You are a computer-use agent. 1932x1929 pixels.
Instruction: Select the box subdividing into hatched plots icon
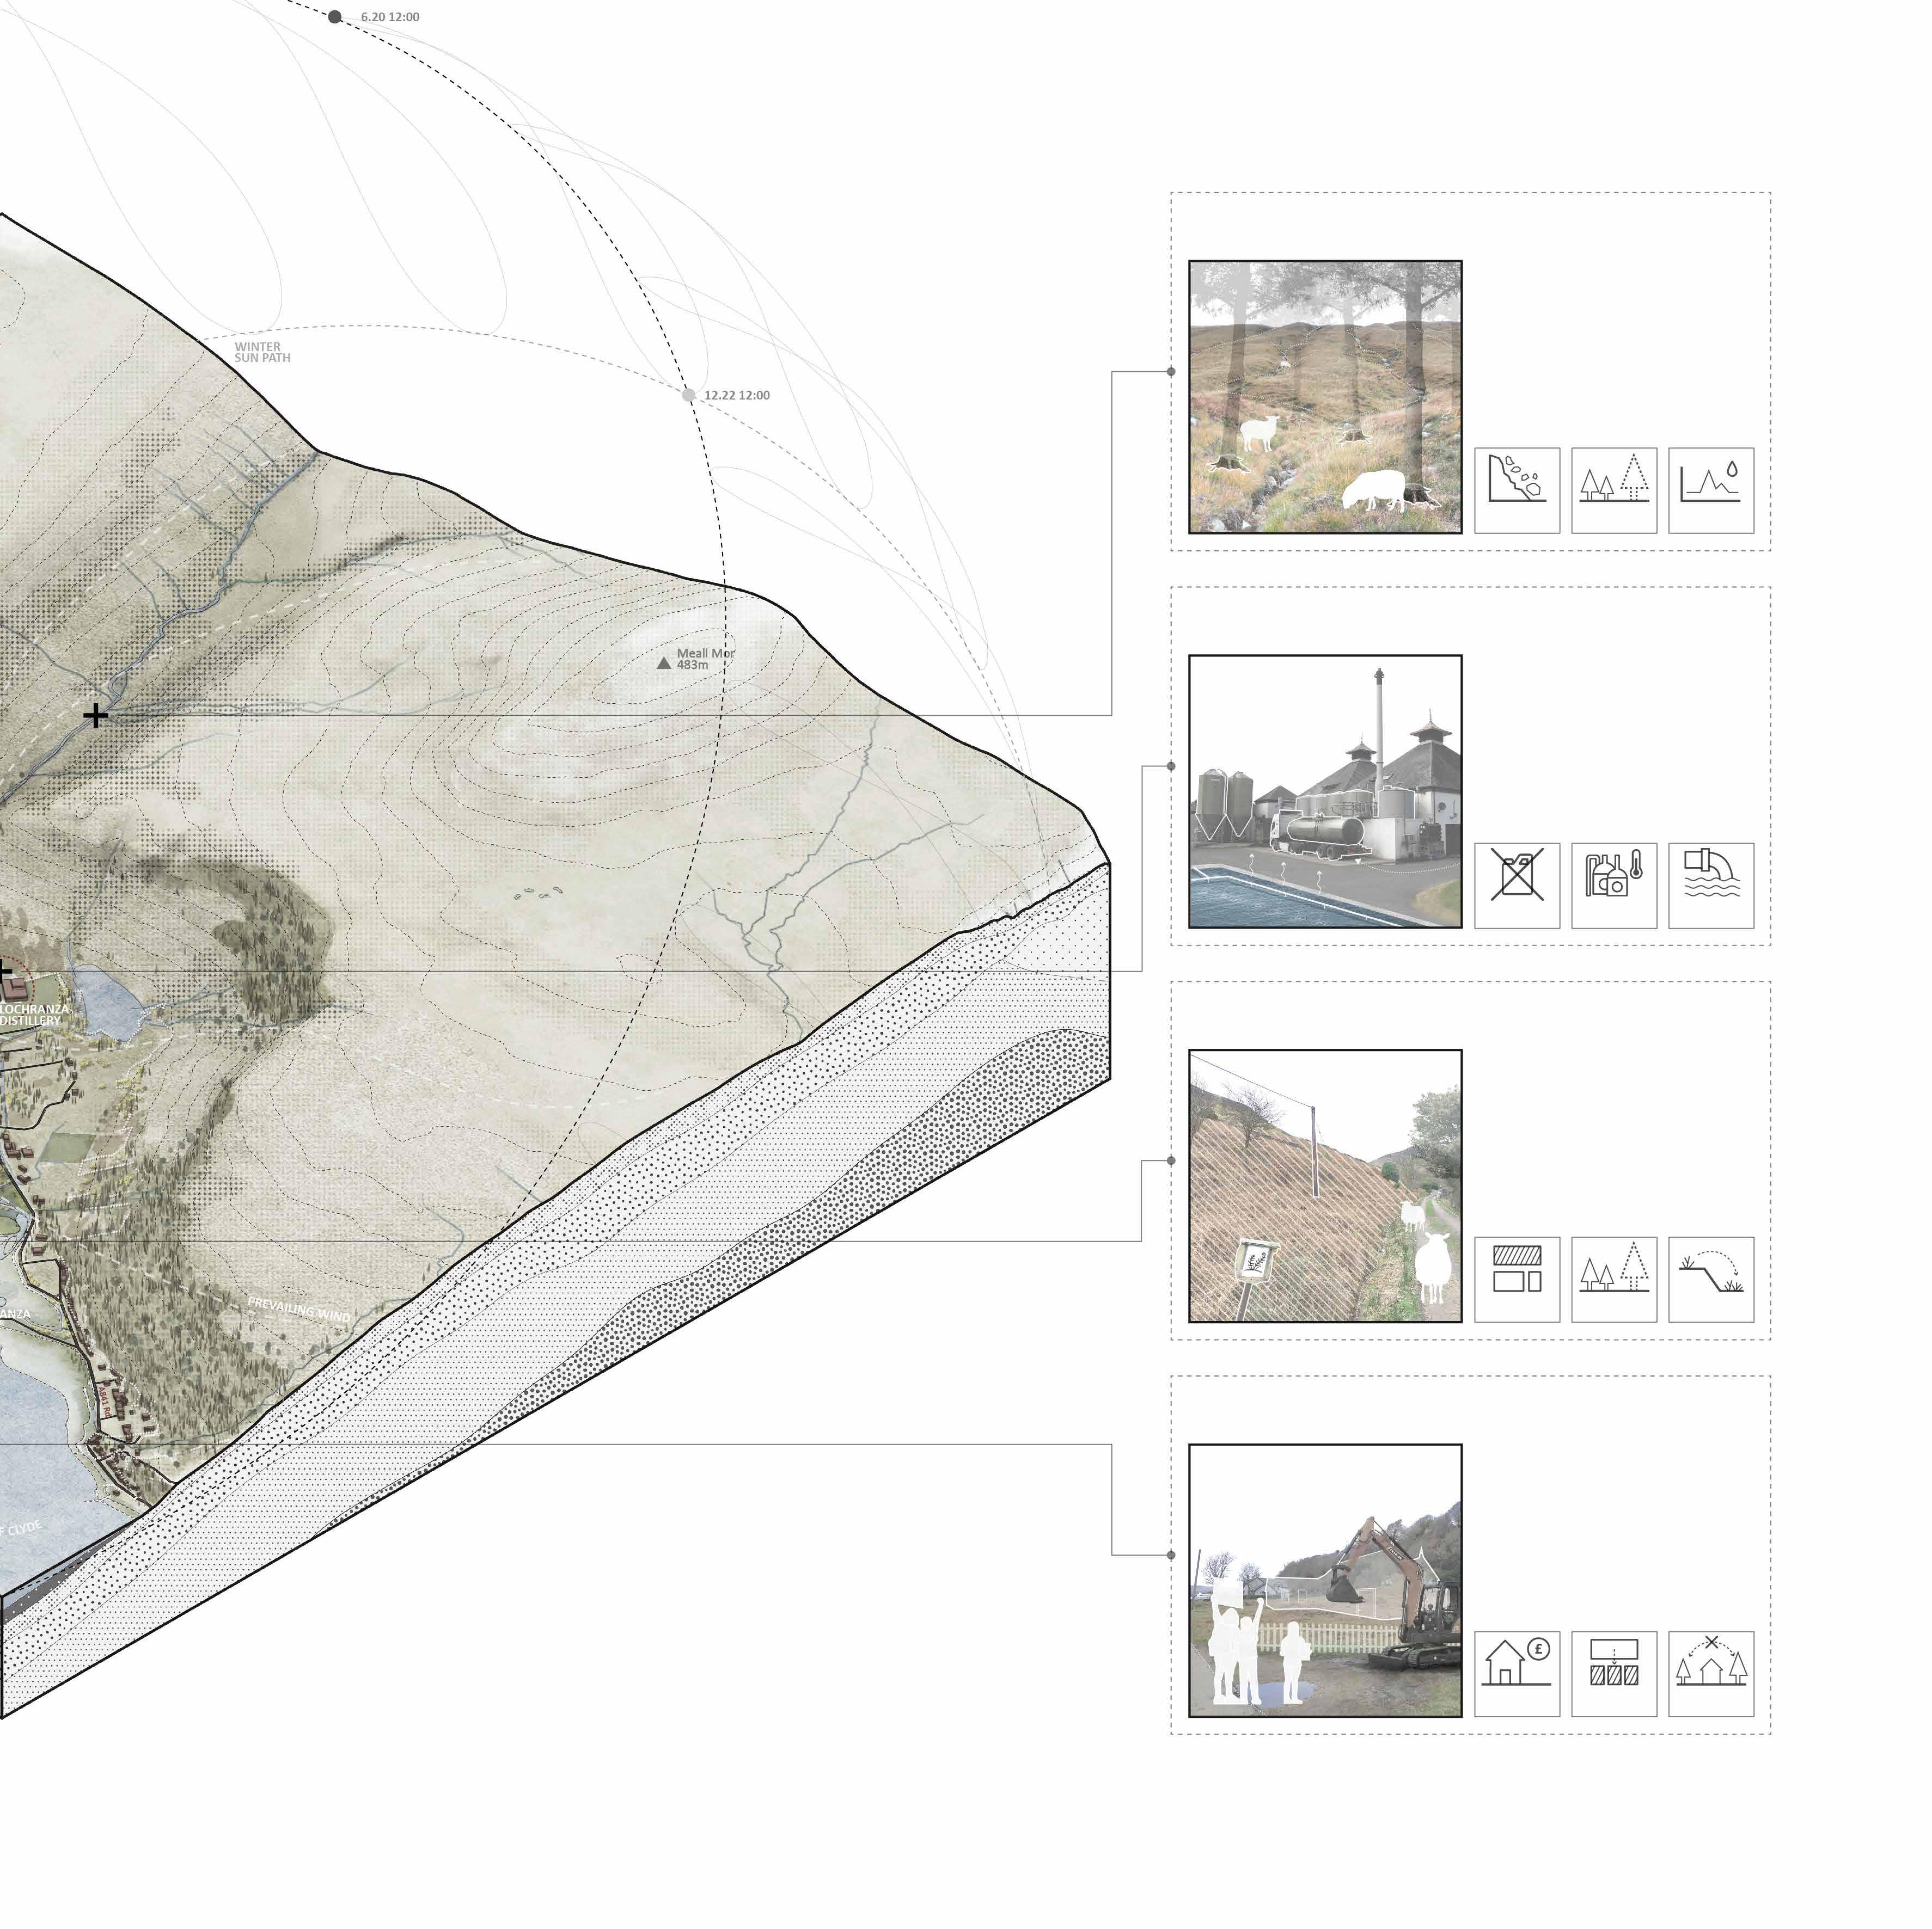[1613, 1674]
